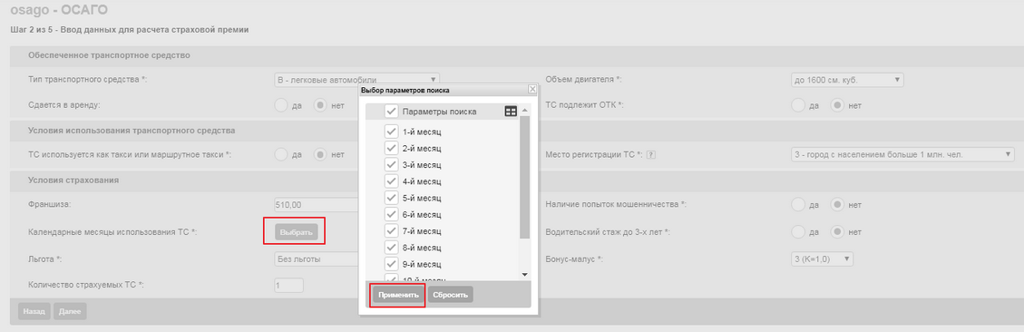Viewport: 1024px width, 332px height.
Task: Click the dialog list scroll down arrow
Action: click(524, 274)
